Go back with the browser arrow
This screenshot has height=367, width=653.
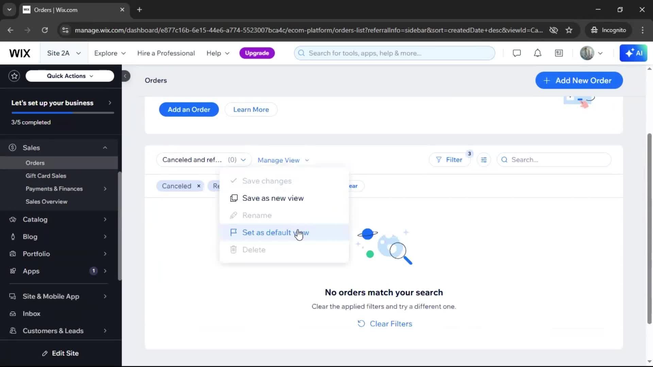pos(11,30)
